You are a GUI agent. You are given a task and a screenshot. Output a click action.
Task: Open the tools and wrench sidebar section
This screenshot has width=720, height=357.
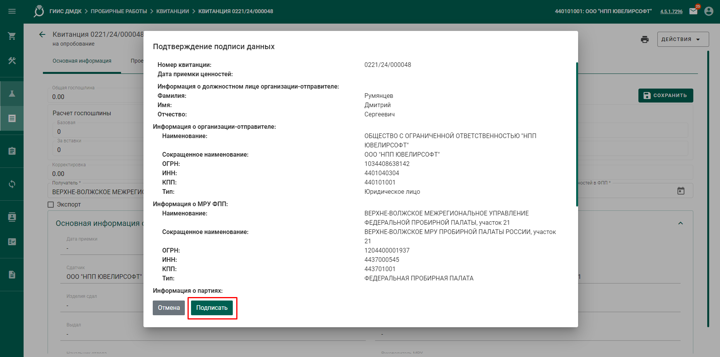point(12,61)
